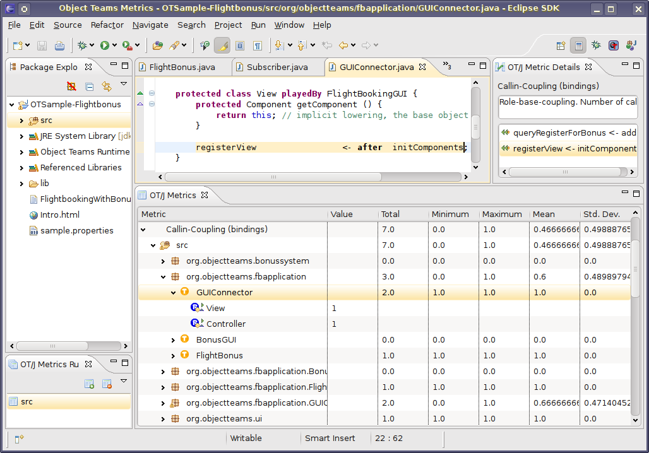Expand the BonusGUI row in metrics table
Image resolution: width=649 pixels, height=453 pixels.
point(174,340)
